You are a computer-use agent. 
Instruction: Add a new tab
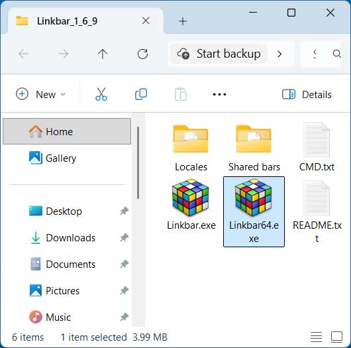pyautogui.click(x=183, y=21)
